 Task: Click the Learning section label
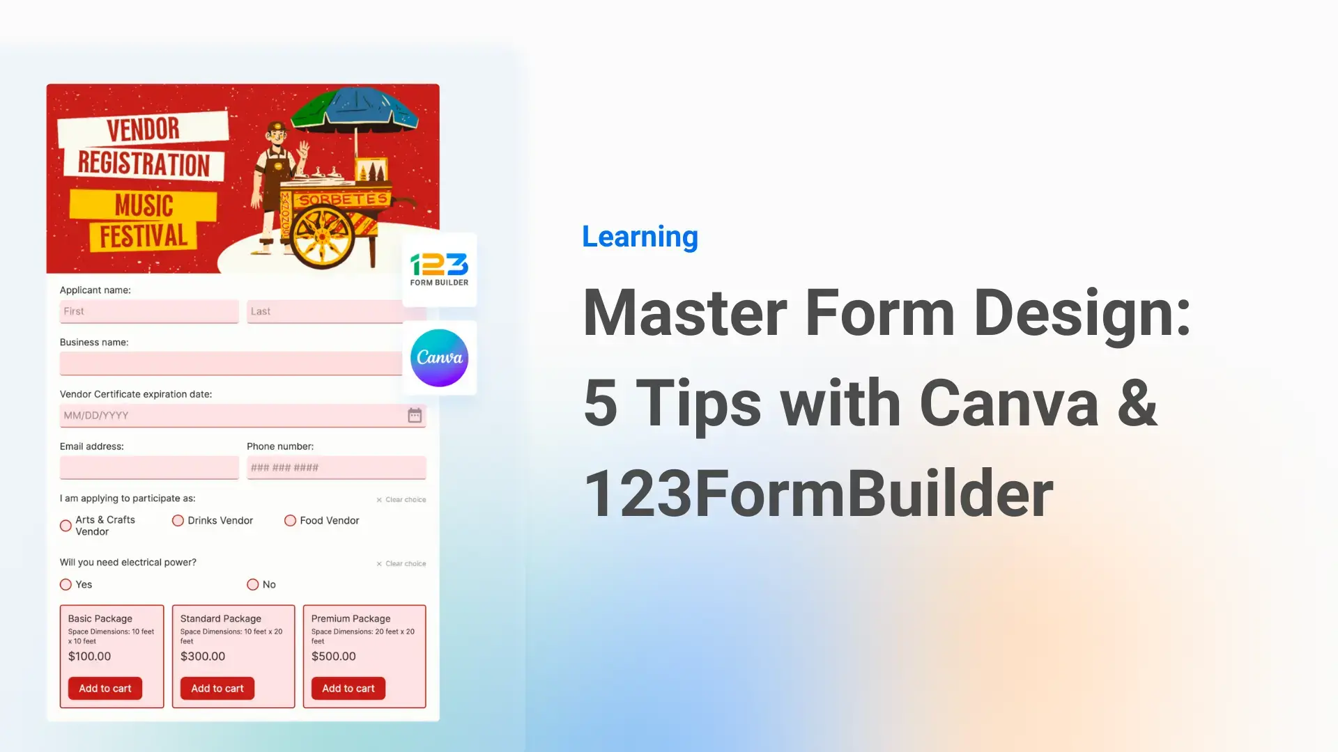tap(640, 236)
